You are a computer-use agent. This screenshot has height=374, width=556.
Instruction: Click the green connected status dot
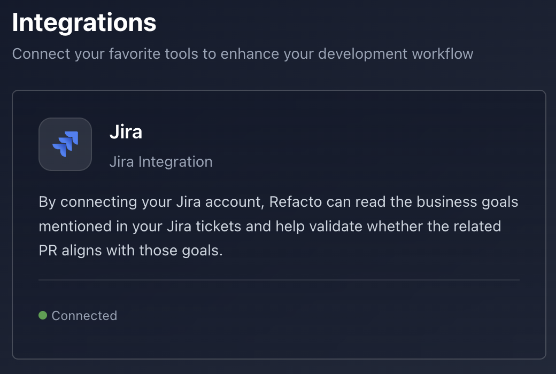point(43,315)
